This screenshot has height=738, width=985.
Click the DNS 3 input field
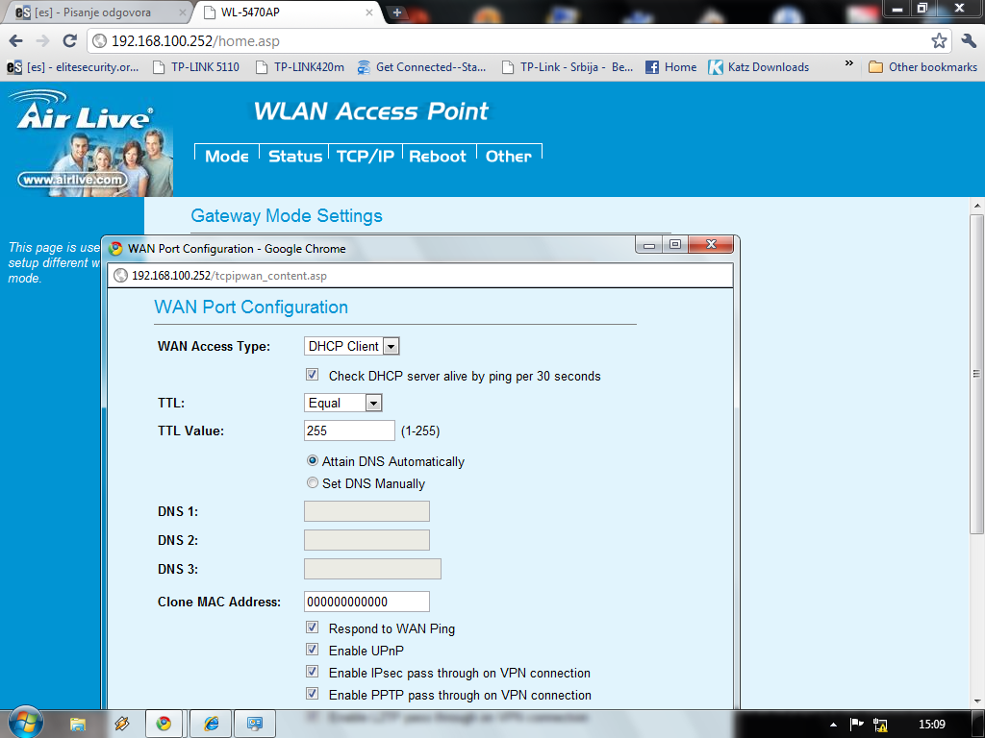pyautogui.click(x=372, y=569)
